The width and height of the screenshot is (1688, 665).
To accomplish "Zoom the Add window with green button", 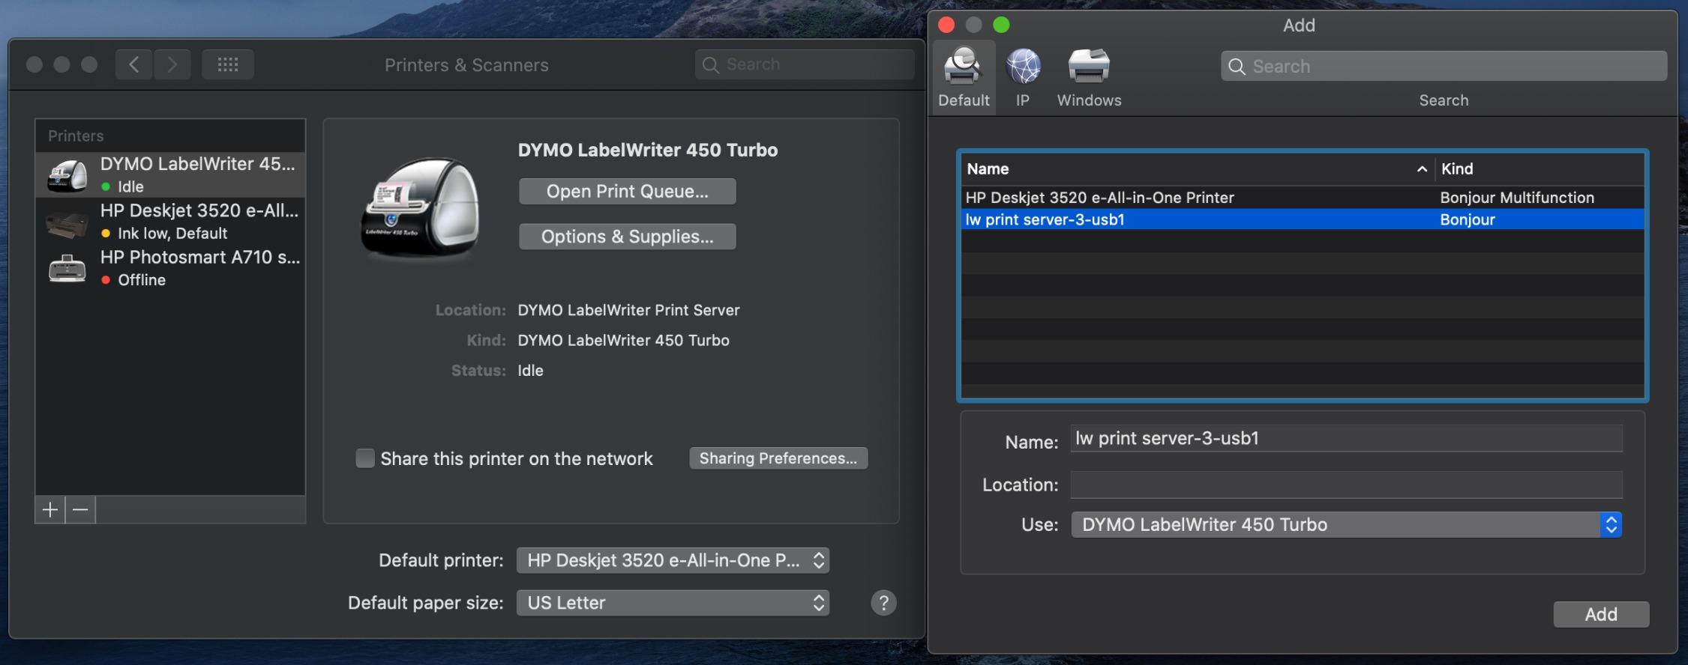I will click(x=1001, y=25).
